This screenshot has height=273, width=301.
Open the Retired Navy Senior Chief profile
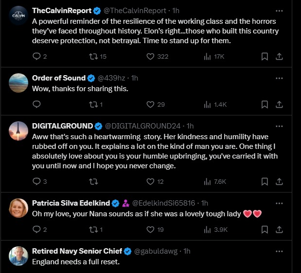(76, 251)
